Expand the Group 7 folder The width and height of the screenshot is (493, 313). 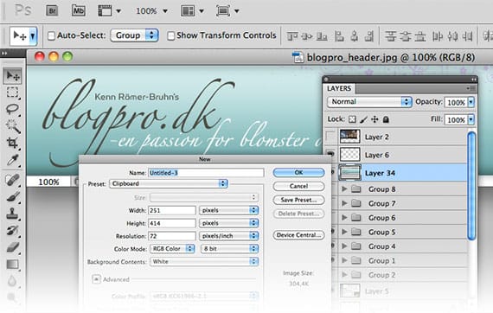tap(344, 203)
